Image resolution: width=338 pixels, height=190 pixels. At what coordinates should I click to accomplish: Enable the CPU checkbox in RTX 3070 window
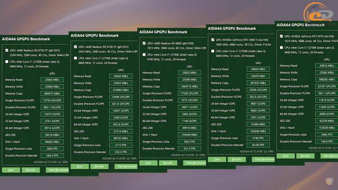281,47
